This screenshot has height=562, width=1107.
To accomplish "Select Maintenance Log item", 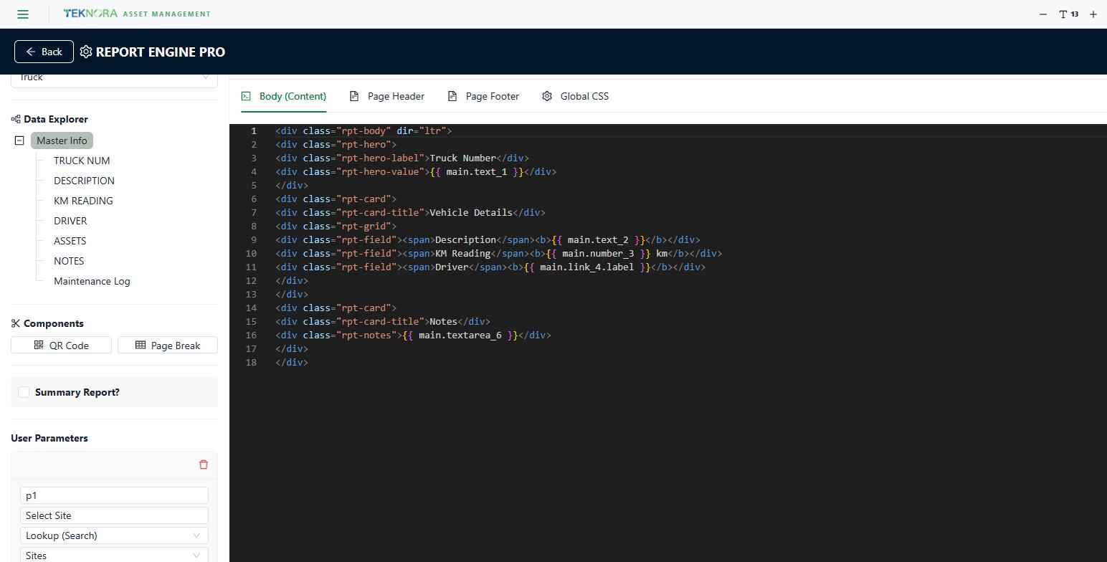I will pyautogui.click(x=92, y=281).
